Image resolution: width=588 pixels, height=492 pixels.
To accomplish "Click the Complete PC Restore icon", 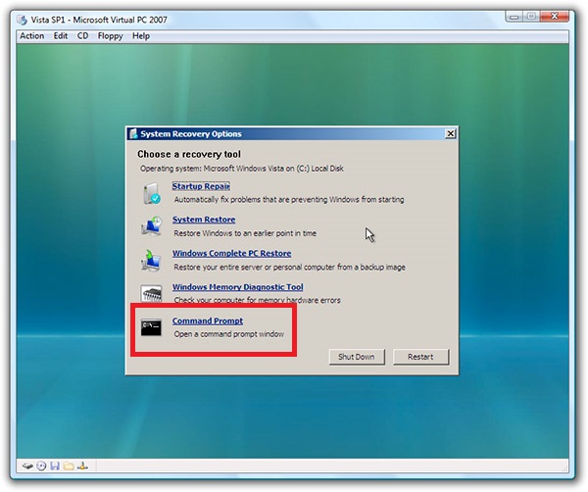I will [x=151, y=261].
